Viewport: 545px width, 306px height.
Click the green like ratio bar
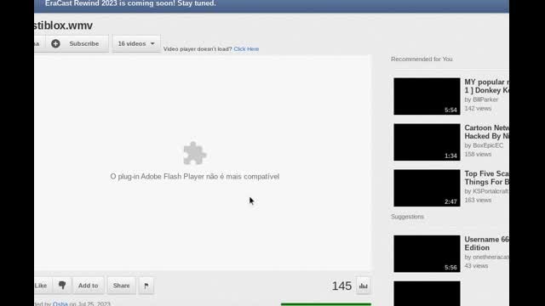click(x=326, y=304)
